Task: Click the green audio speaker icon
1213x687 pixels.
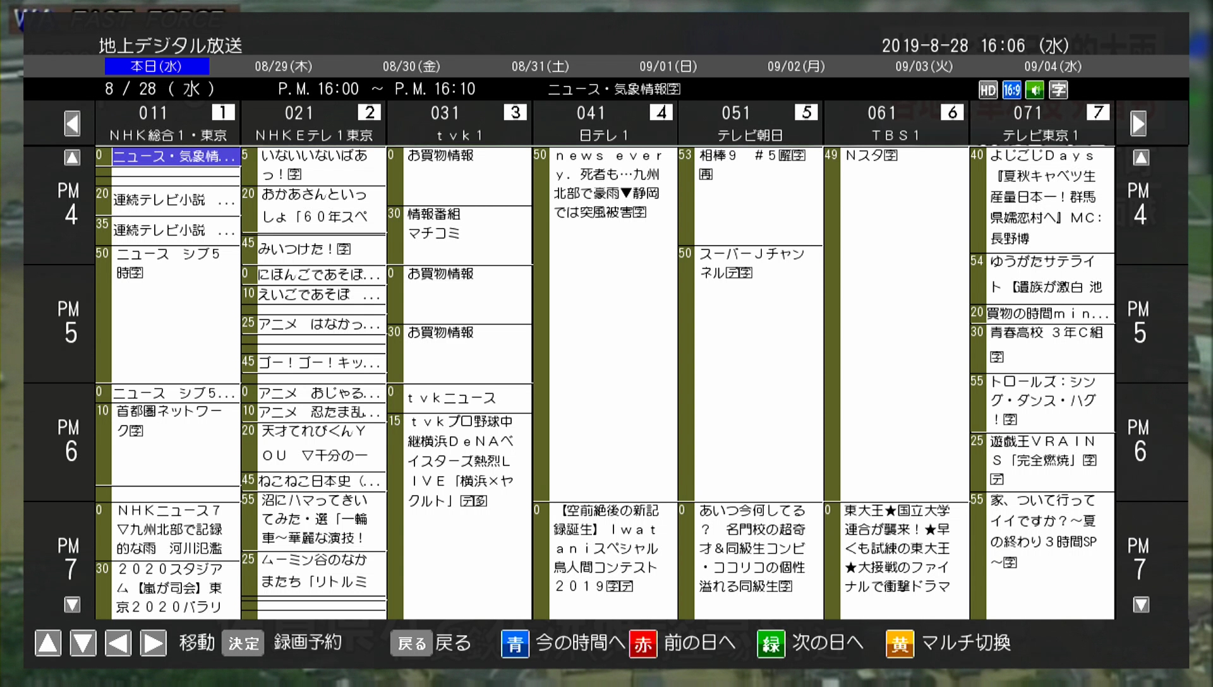Action: pos(1035,90)
